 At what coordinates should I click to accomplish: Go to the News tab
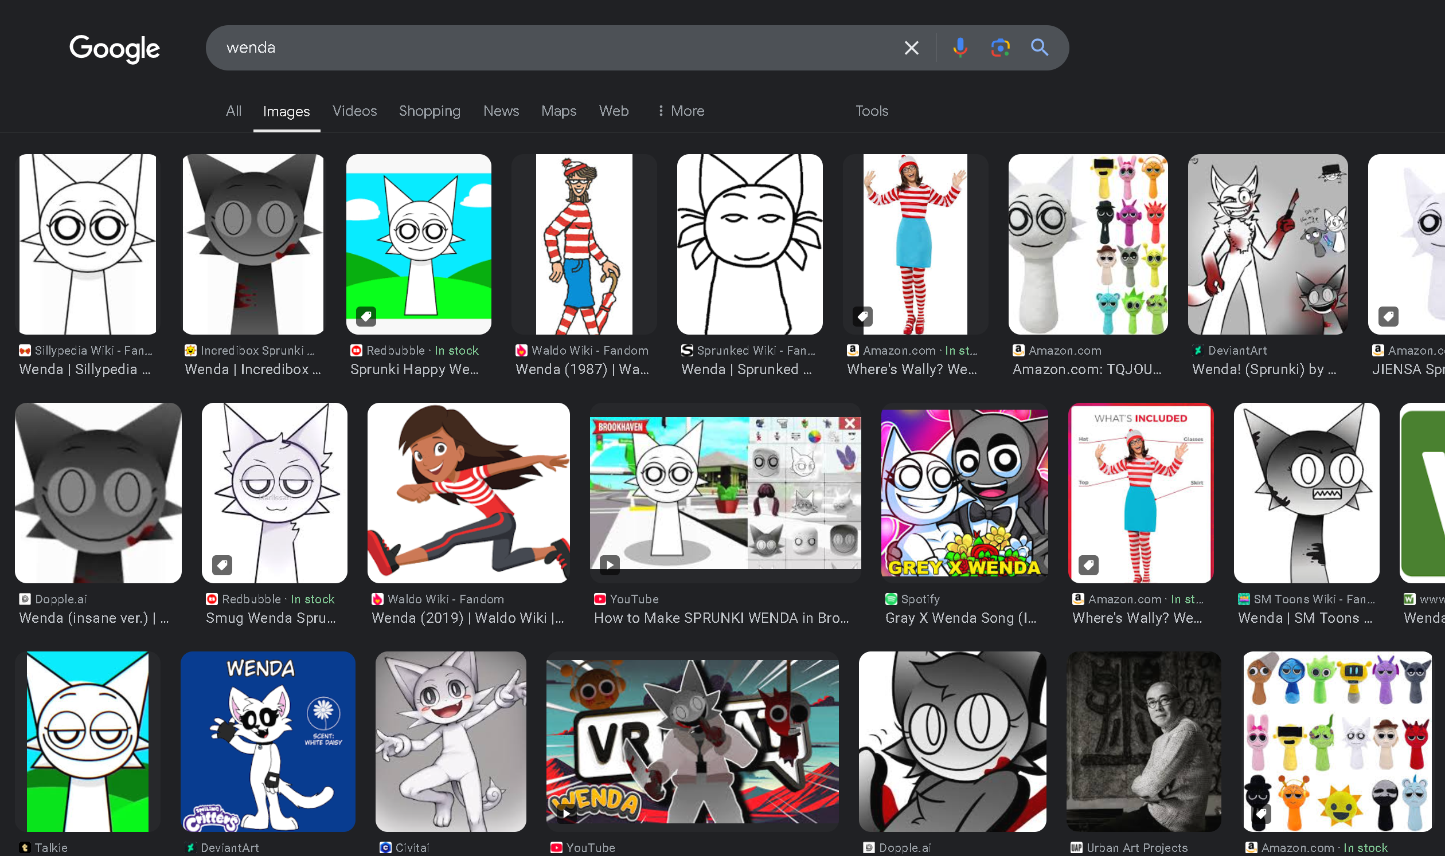point(501,111)
